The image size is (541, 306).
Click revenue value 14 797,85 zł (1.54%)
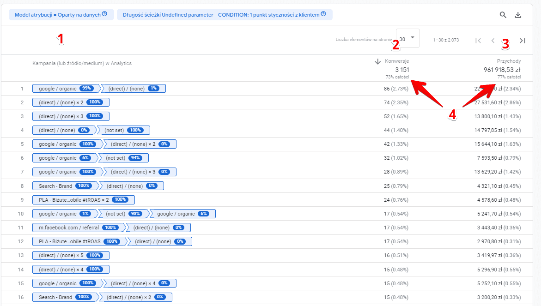click(x=498, y=130)
